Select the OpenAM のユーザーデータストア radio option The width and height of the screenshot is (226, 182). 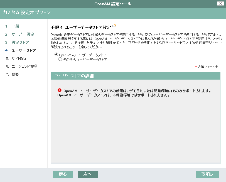(x=56, y=55)
